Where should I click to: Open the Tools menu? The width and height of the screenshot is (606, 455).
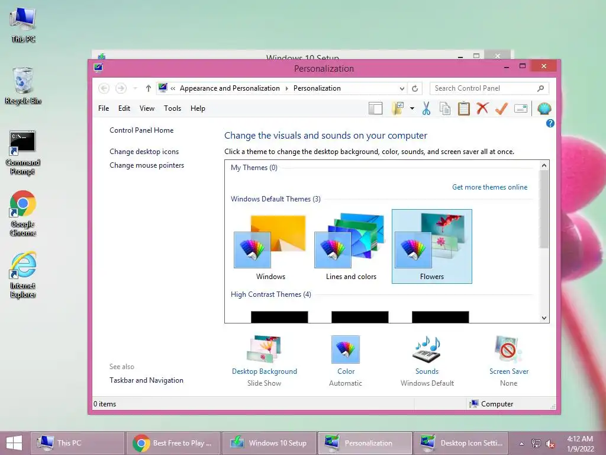(172, 108)
